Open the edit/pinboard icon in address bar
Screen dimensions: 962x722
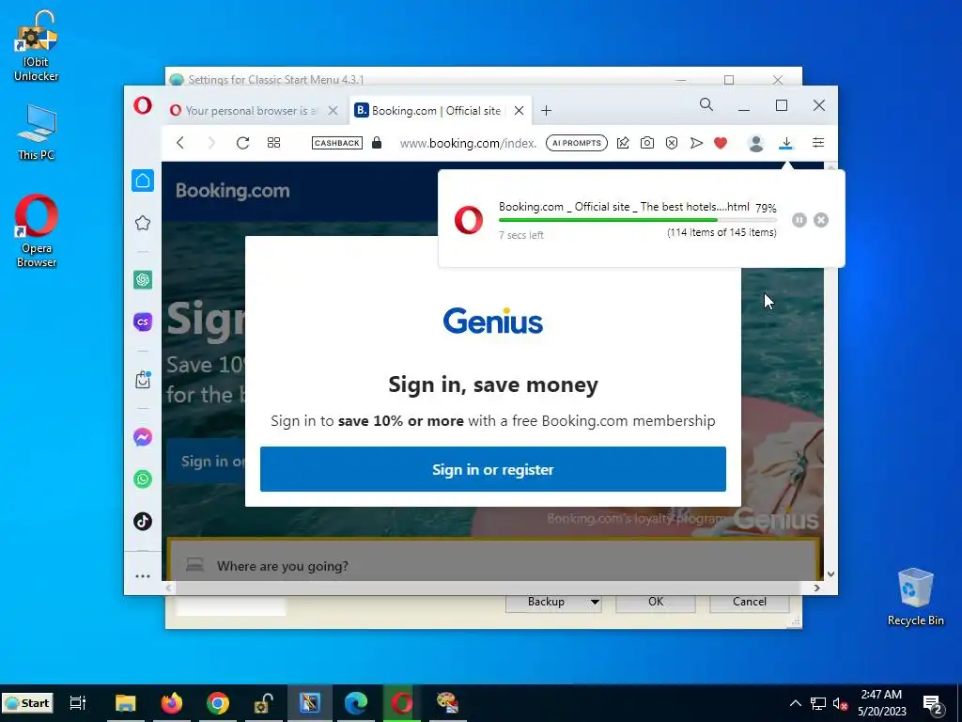(x=623, y=143)
